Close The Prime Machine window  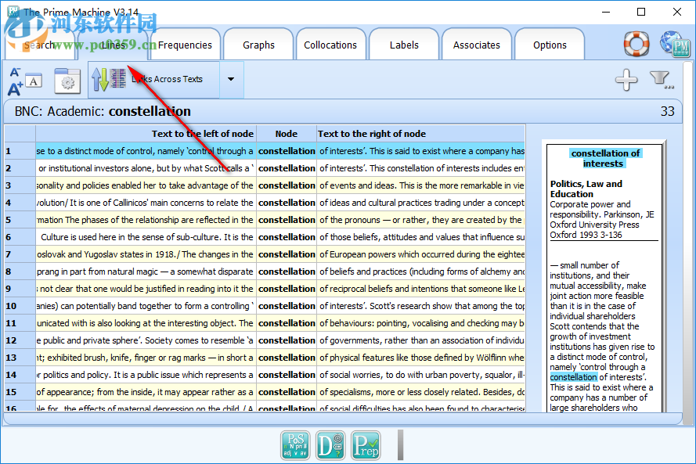677,12
